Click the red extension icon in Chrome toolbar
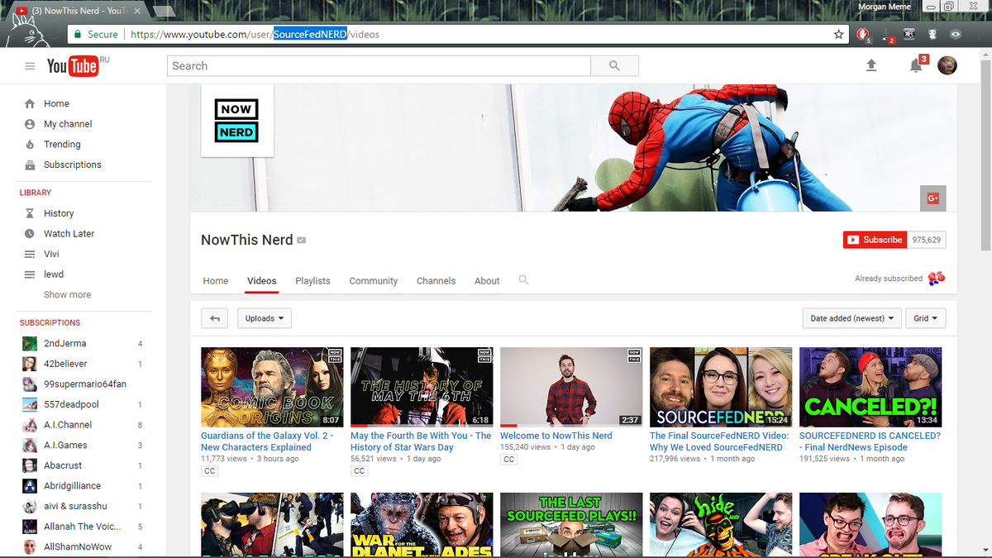The height and width of the screenshot is (558, 992). [862, 35]
